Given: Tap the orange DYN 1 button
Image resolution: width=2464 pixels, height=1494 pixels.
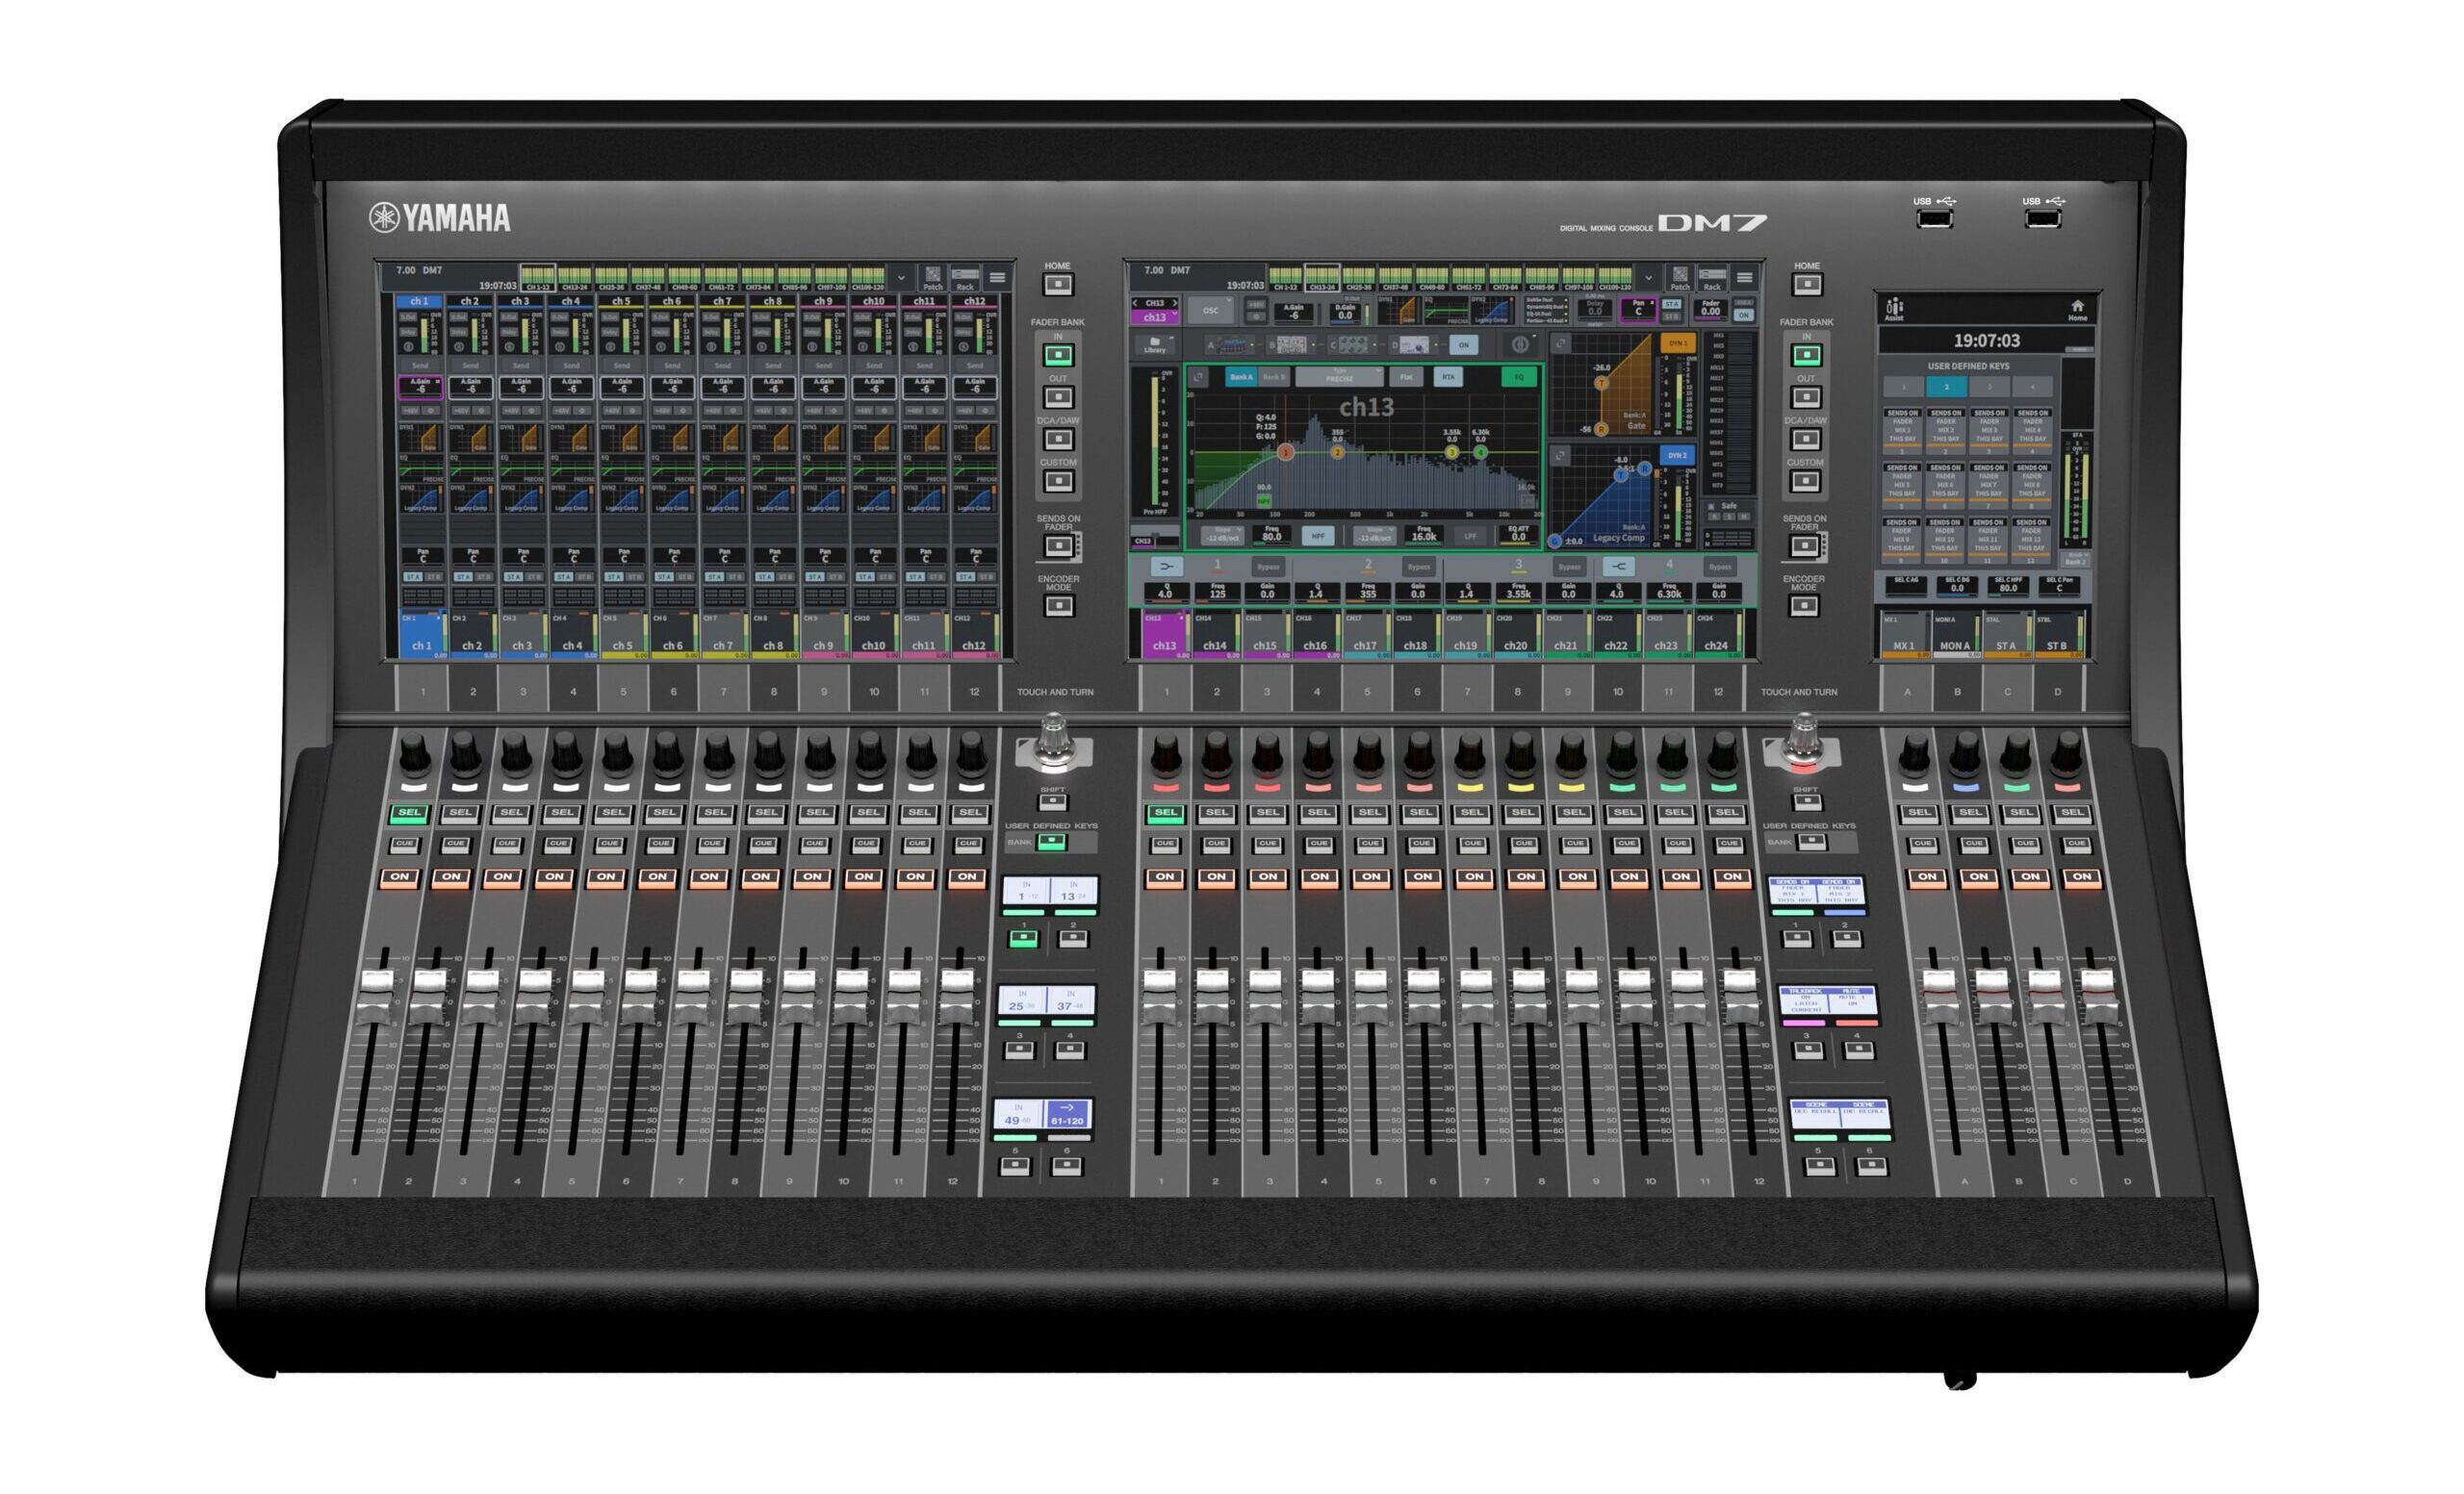Looking at the screenshot, I should tap(1677, 342).
